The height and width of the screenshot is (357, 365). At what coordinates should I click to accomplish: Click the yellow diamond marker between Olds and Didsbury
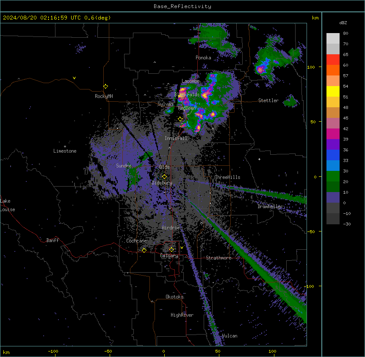[x=164, y=177]
